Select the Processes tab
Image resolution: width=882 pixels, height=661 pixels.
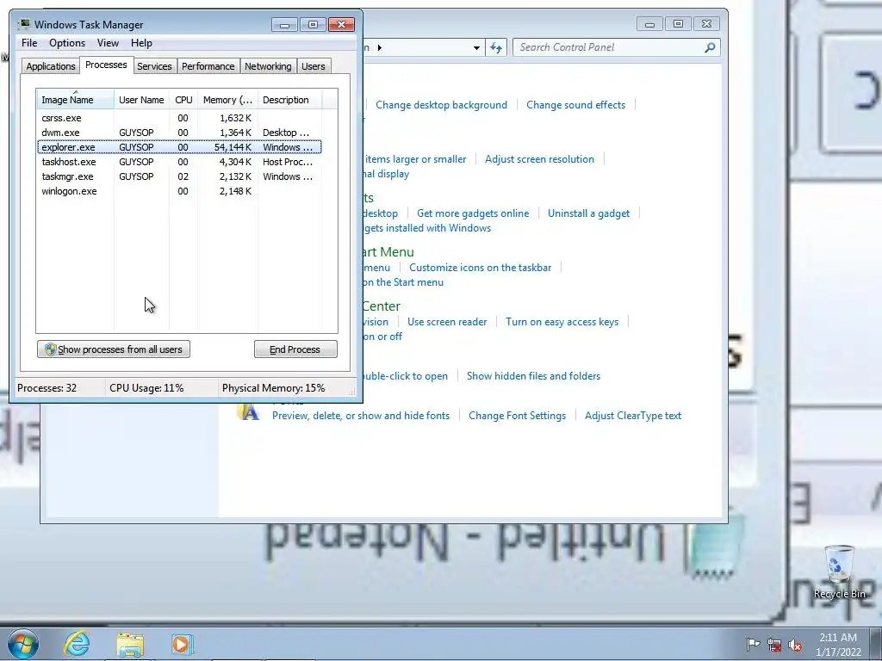click(106, 65)
